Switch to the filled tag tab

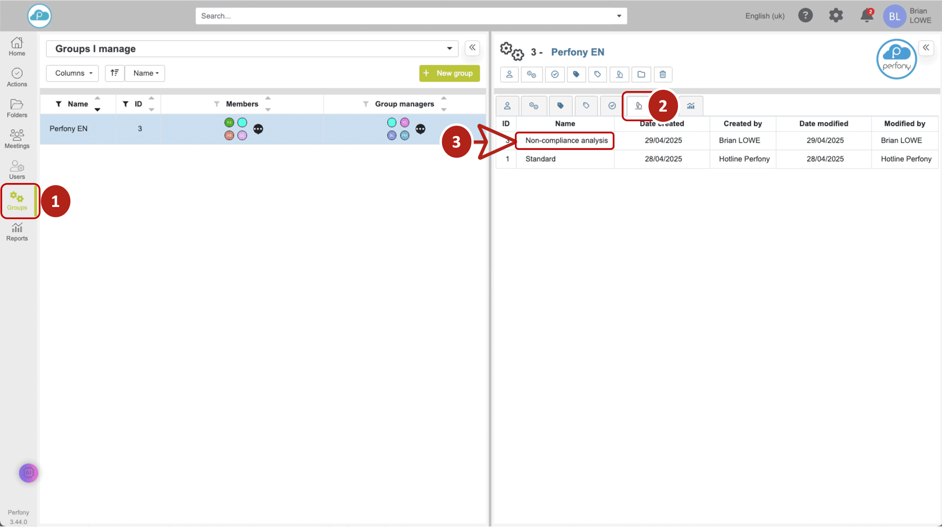point(560,106)
